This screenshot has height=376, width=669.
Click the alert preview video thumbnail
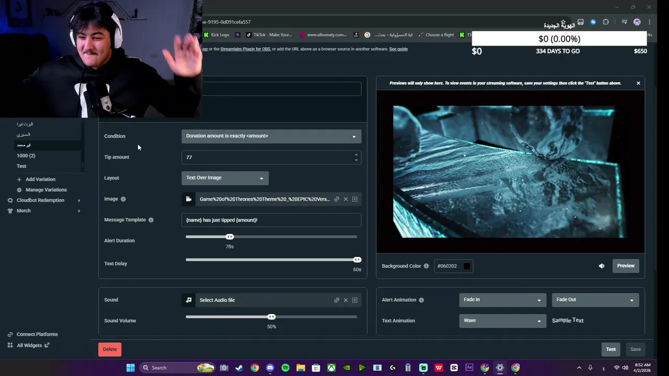(510, 172)
